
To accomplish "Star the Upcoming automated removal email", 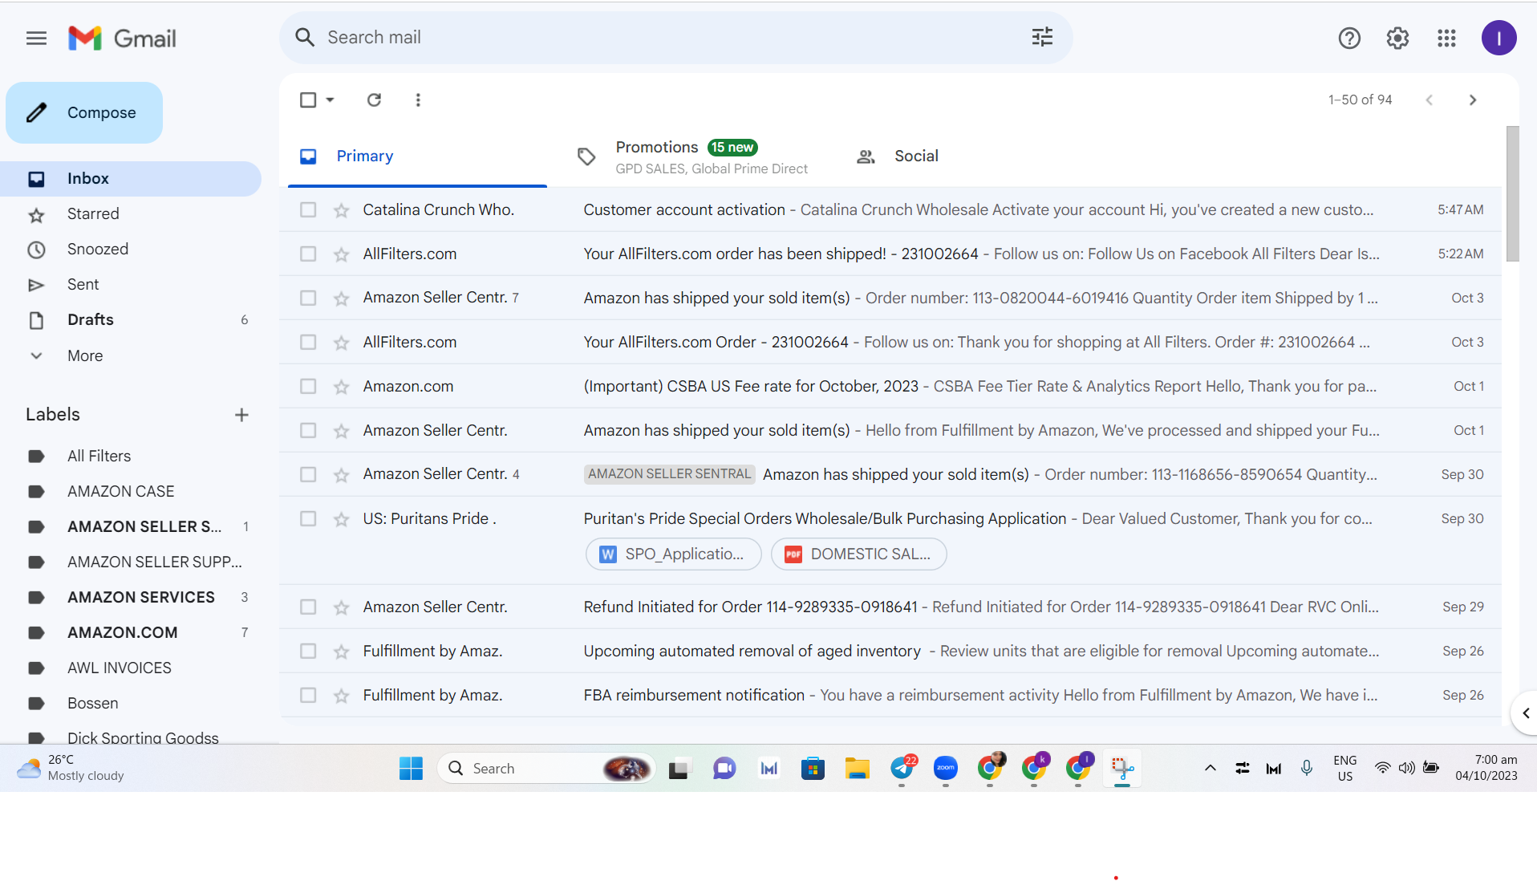I will 342,652.
